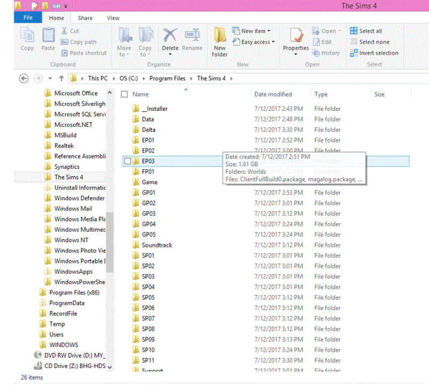Toggle the select-all checkbox in header

coord(124,94)
